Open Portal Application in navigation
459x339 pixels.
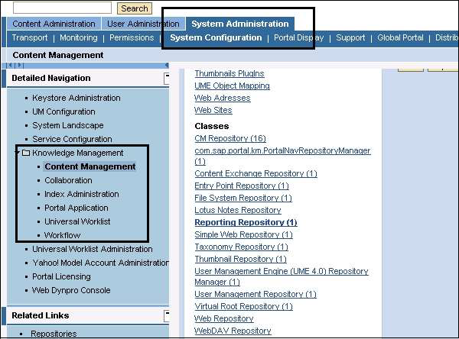tap(76, 208)
